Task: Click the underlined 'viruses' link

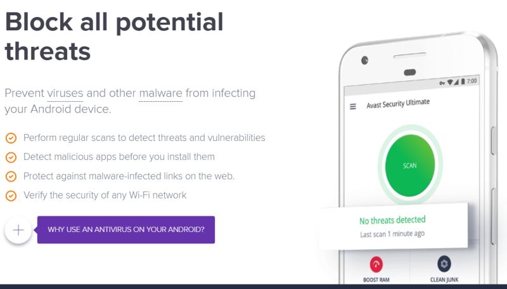Action: coord(65,94)
